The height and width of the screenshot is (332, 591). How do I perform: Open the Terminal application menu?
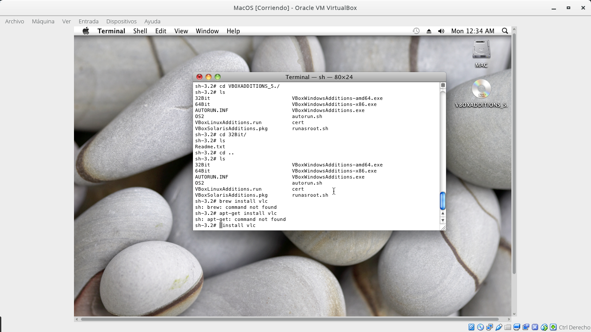111,31
